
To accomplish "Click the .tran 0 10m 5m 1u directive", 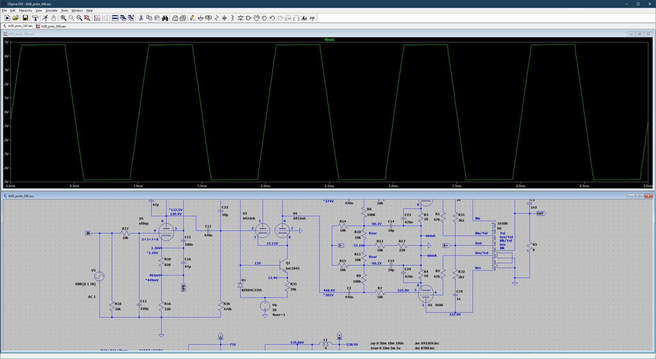I will 385,348.
